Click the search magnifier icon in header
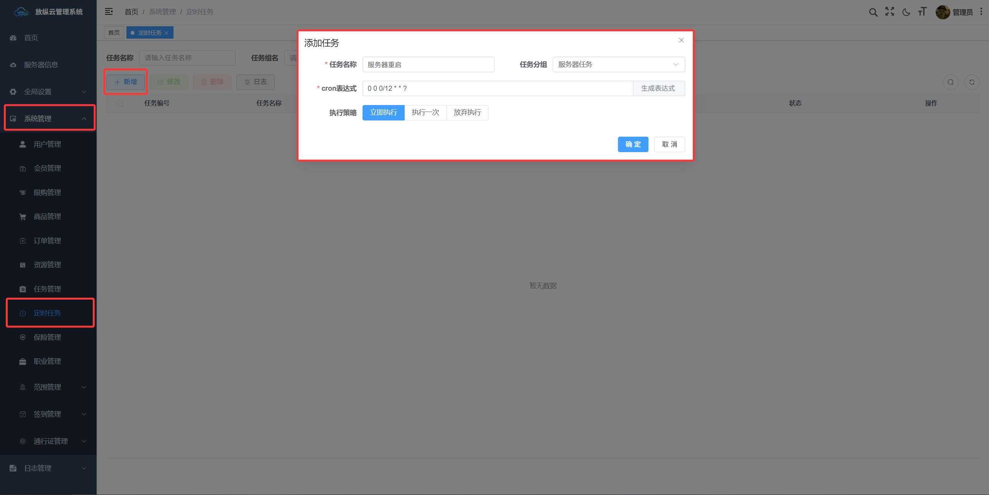Screen dimensions: 989x495 (x=873, y=12)
